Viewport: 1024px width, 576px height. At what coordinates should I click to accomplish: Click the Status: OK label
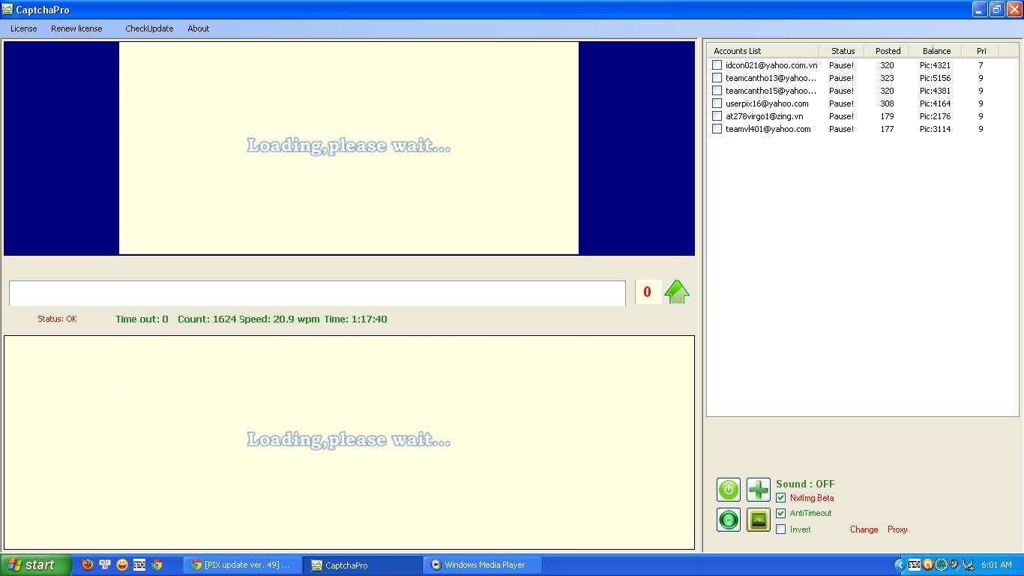point(57,319)
